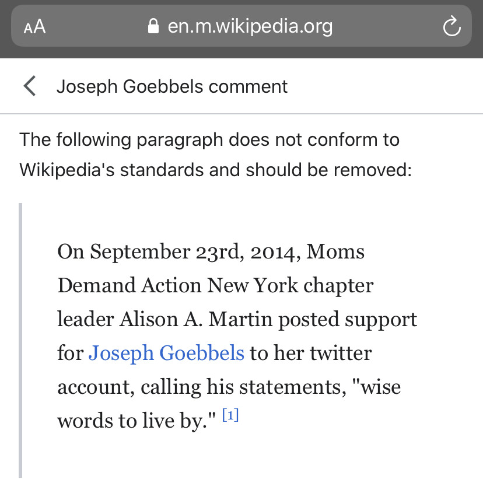Open the Joseph Goebbels article link
This screenshot has height=479, width=483.
166,353
